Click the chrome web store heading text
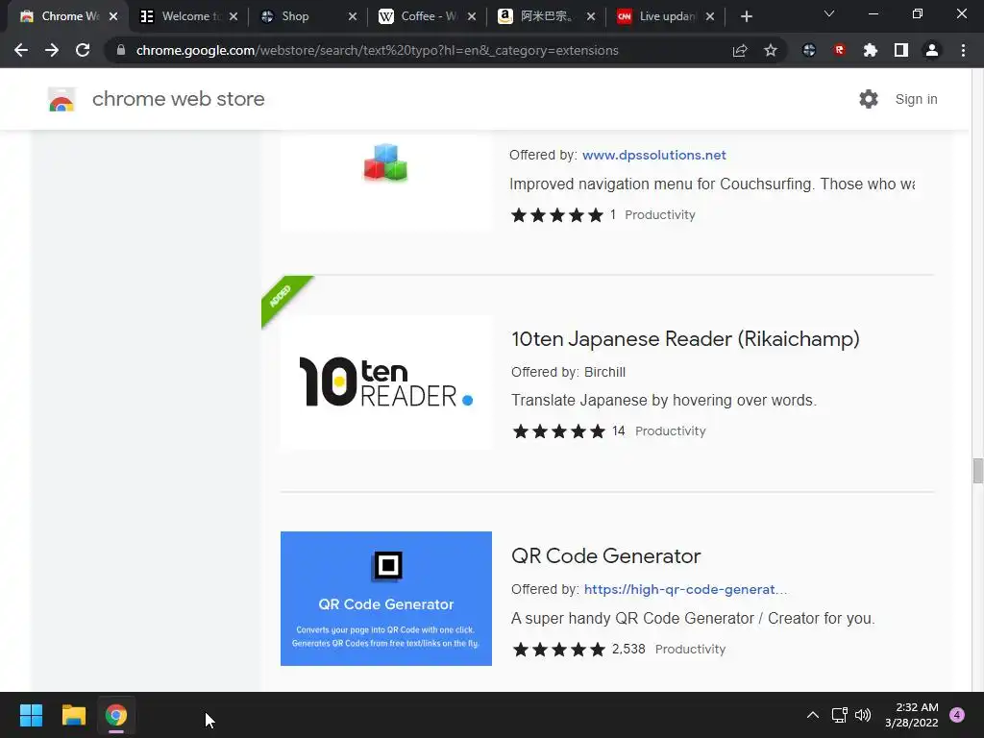 (x=178, y=99)
